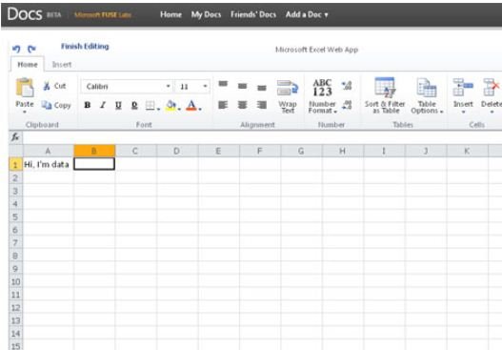This screenshot has height=350, width=502.
Task: Toggle Wrap Text
Action: point(288,96)
